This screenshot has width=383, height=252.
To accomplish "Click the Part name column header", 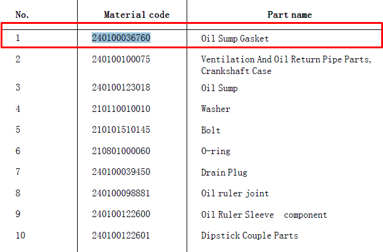I will pyautogui.click(x=289, y=15).
